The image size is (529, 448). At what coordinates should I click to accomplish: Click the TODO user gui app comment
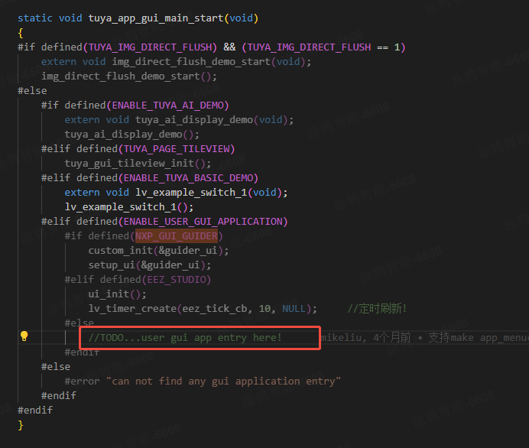185,337
